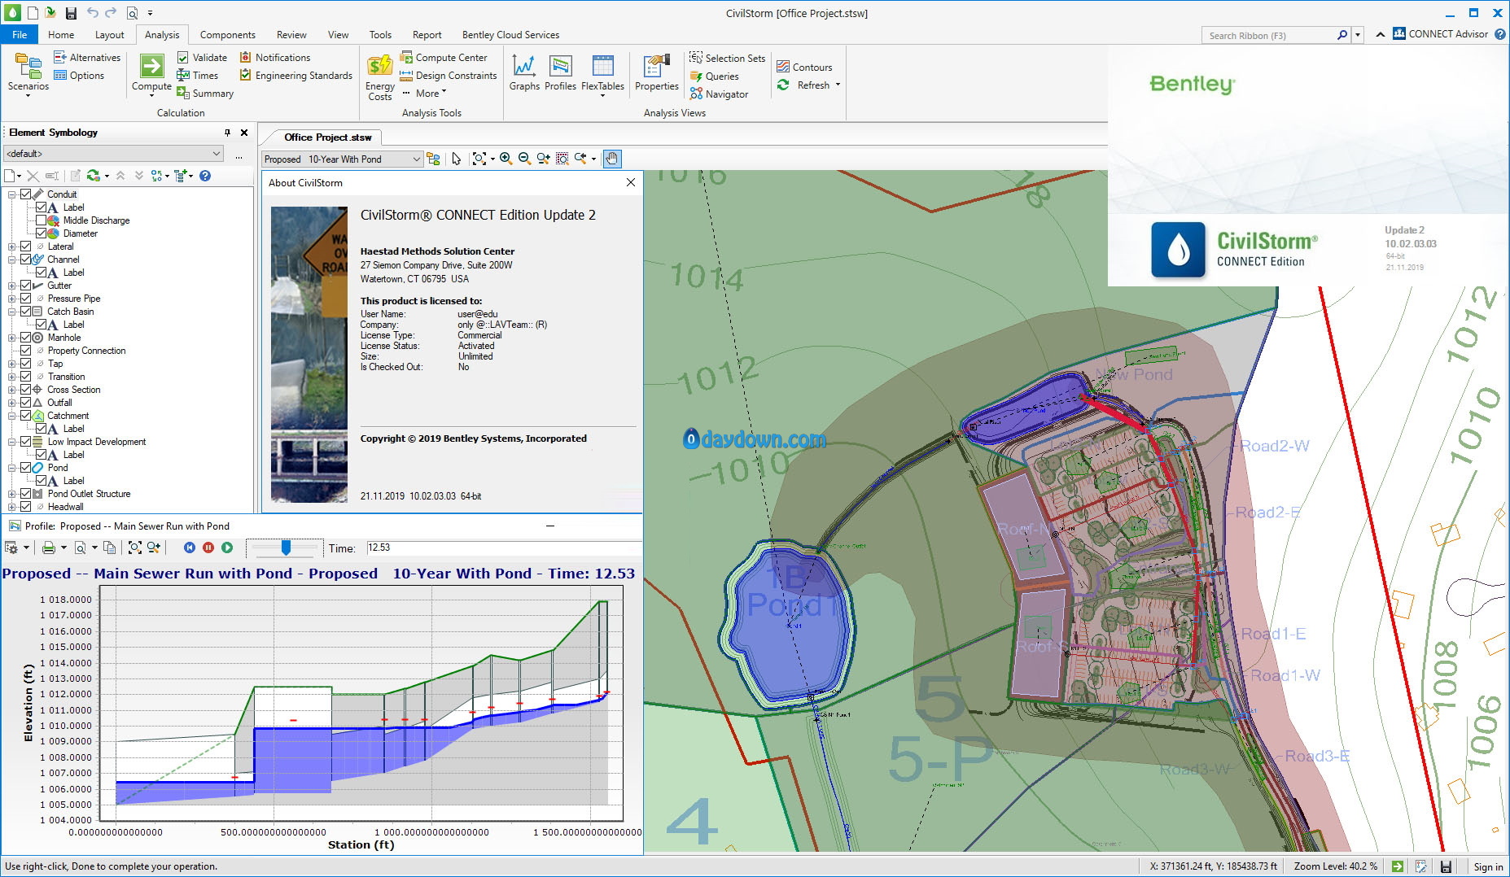Click copy icon in Profile toolbar
The image size is (1510, 877).
tap(109, 548)
